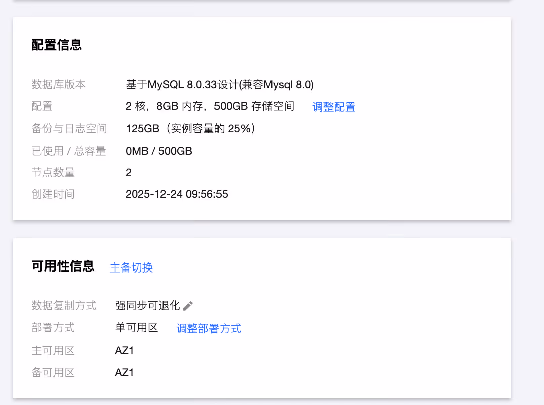Click the 强同步可退化 replication mode text
The height and width of the screenshot is (405, 544).
[x=147, y=305]
